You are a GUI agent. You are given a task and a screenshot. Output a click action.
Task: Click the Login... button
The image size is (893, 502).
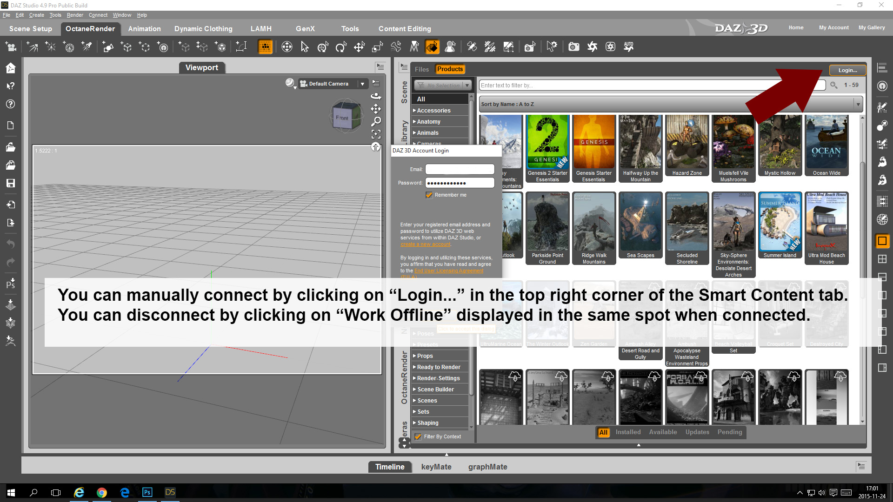point(847,70)
